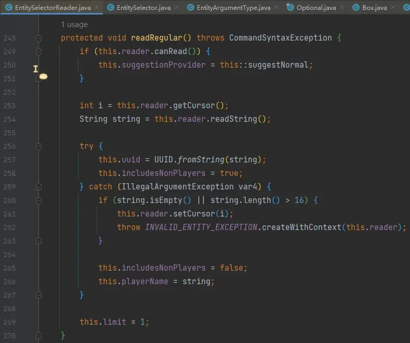Click setCursor call on line 261
Image resolution: width=410 pixels, height=343 pixels.
[194, 214]
